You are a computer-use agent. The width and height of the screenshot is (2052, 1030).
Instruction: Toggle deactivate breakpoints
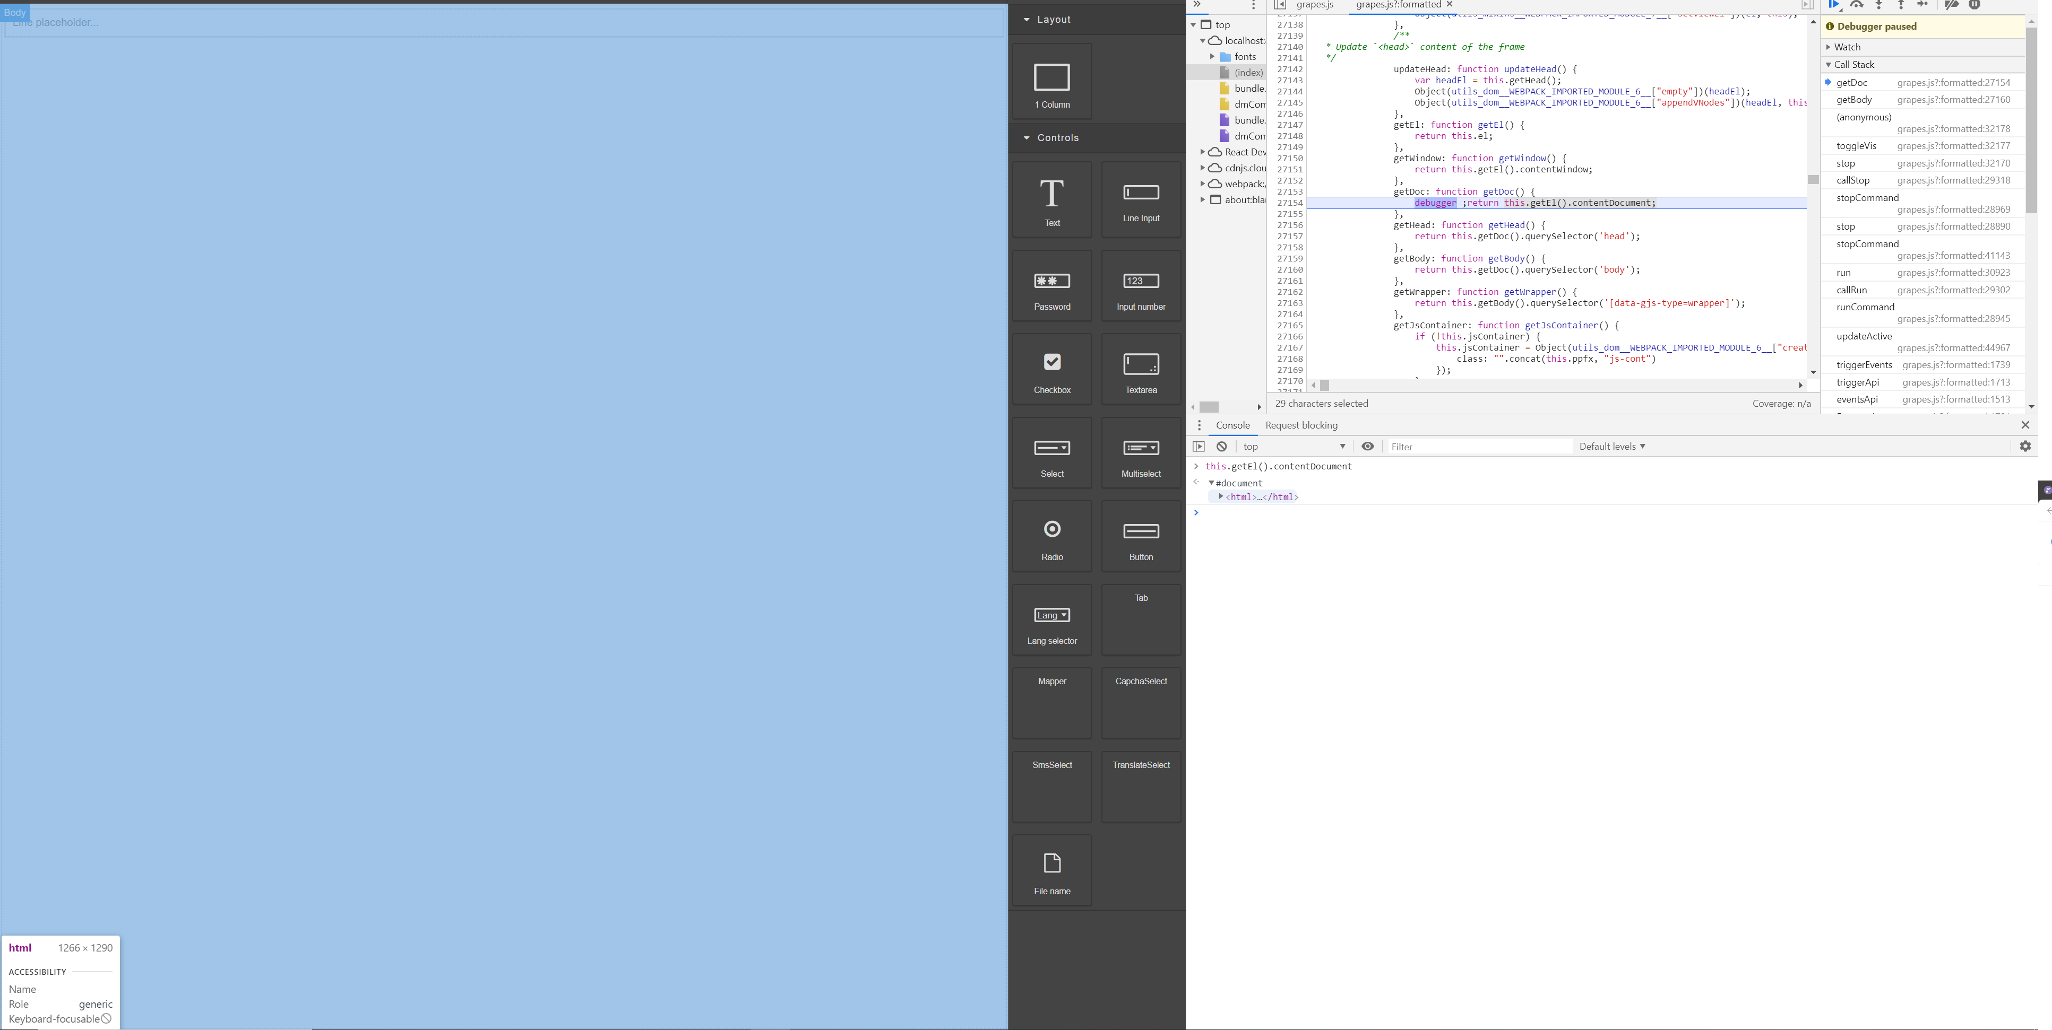[x=1952, y=5]
